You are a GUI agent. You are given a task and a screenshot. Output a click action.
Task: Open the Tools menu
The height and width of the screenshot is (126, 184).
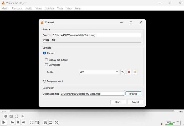pyautogui.click(x=60, y=8)
